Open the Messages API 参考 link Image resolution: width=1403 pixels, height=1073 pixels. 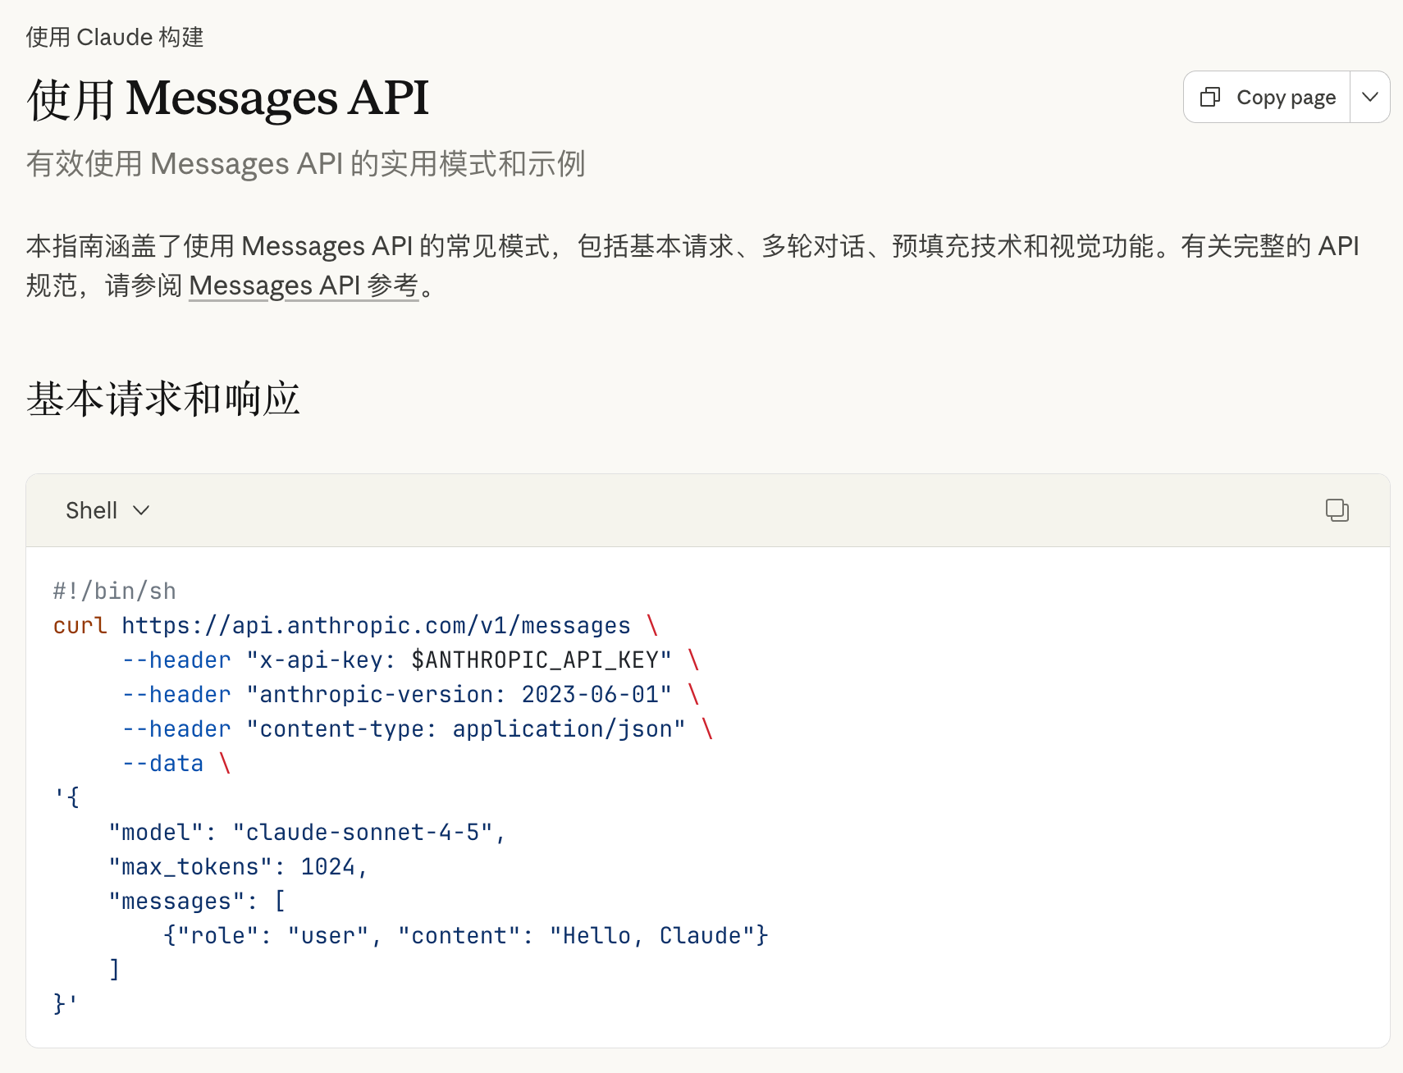(x=304, y=285)
